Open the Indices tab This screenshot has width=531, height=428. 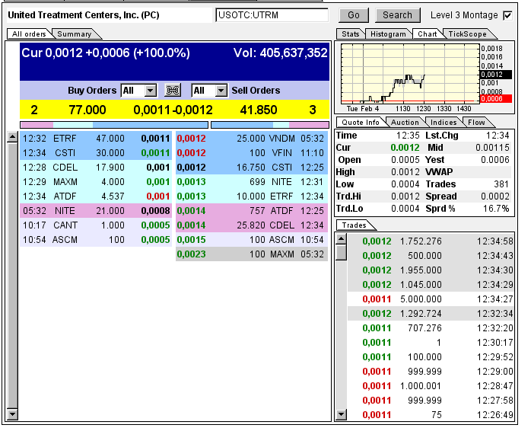(444, 123)
